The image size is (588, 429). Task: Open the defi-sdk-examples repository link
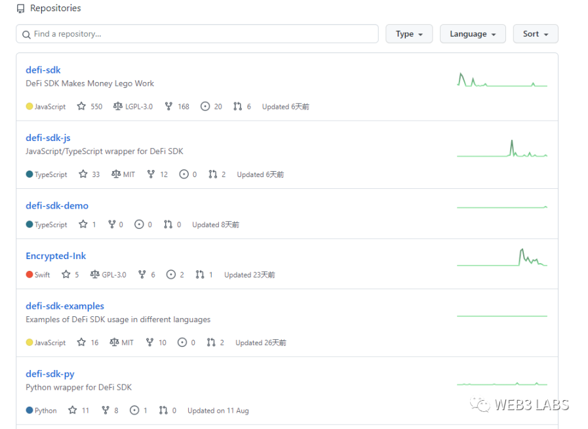click(65, 306)
